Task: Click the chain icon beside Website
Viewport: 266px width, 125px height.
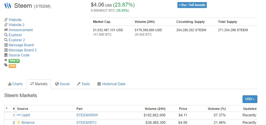Action: 6,20
